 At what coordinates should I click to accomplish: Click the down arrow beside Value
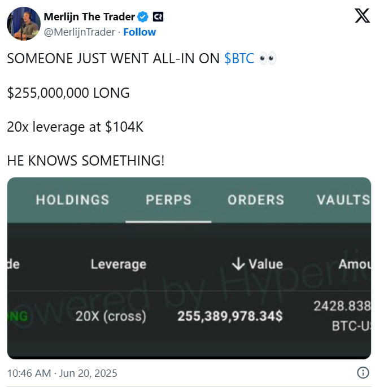pyautogui.click(x=238, y=263)
